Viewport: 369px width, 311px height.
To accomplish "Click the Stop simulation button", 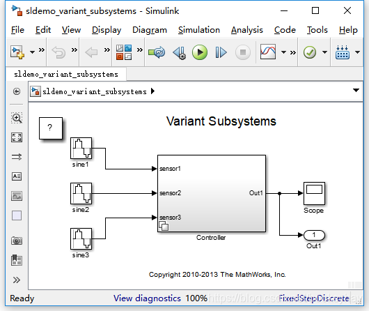I will (243, 52).
